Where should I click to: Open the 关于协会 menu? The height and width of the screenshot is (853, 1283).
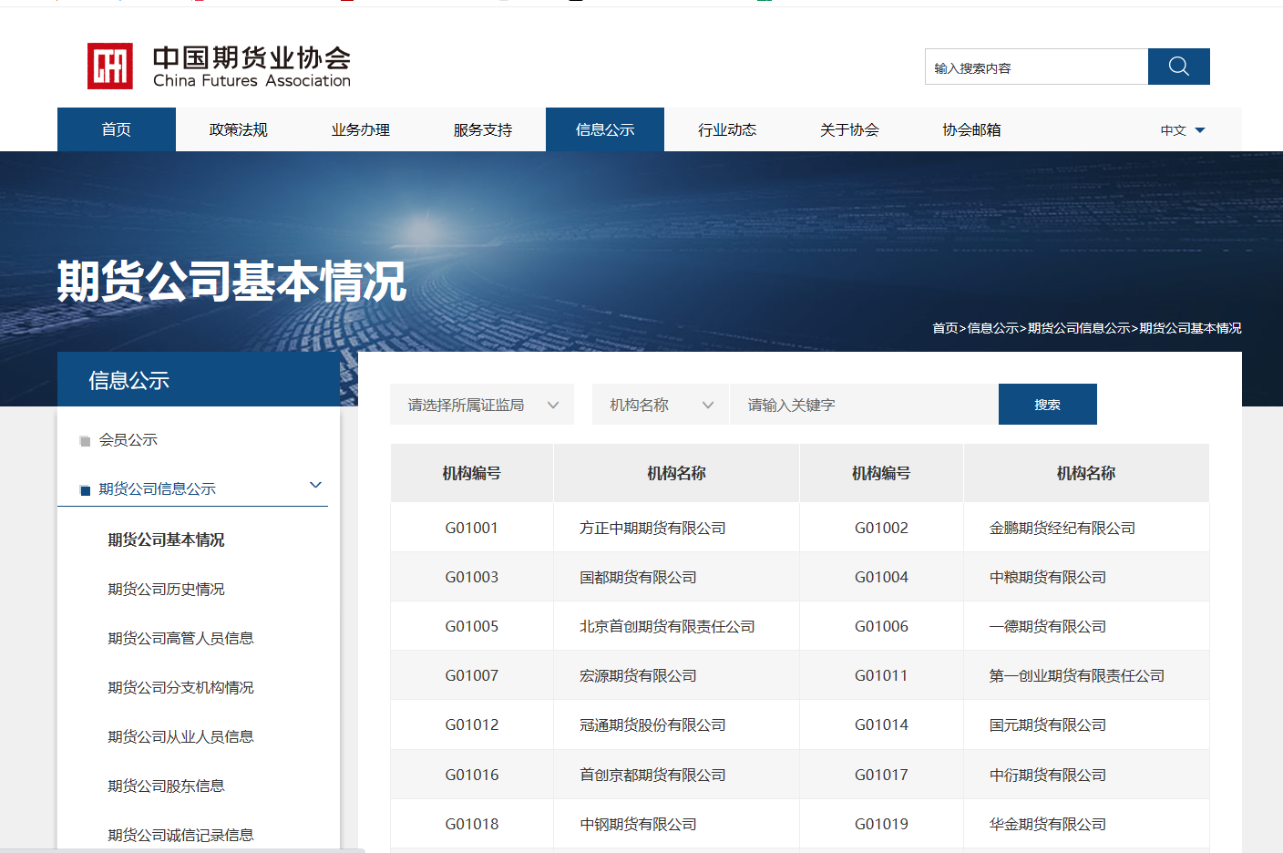coord(849,129)
